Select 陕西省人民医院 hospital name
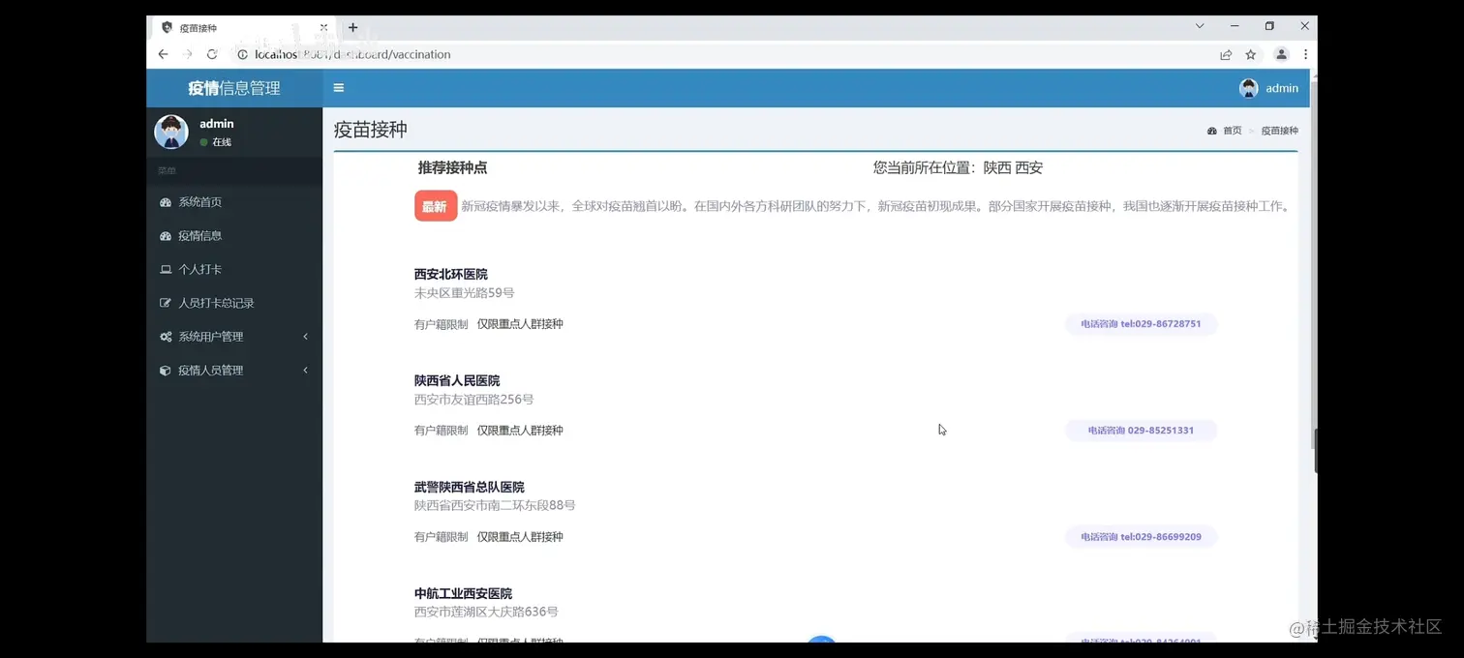 (x=457, y=381)
